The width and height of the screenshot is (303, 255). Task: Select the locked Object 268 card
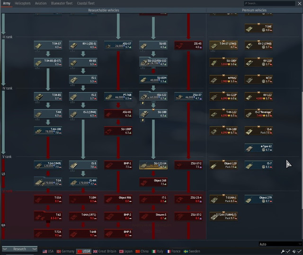click(x=153, y=182)
